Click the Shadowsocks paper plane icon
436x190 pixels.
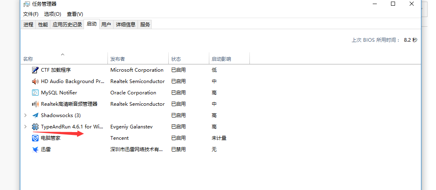(x=35, y=115)
